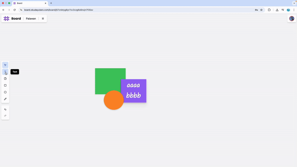
Task: Open the password manager key icon
Action: pyautogui.click(x=256, y=10)
